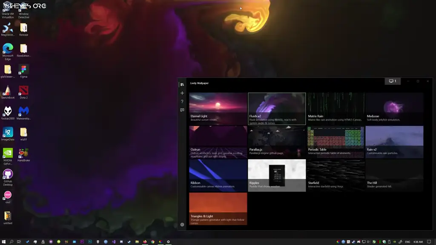Apply the Triangles & Light wallpaper
Screen dimensions: 436x245
[218, 208]
